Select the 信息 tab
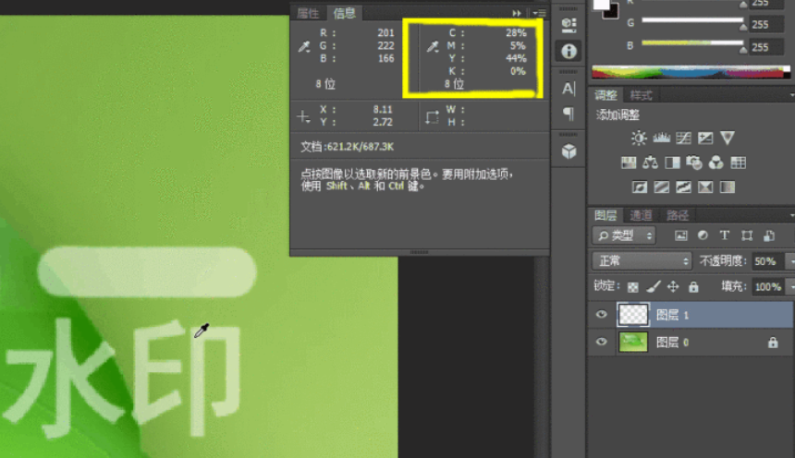The image size is (795, 458). coord(345,13)
